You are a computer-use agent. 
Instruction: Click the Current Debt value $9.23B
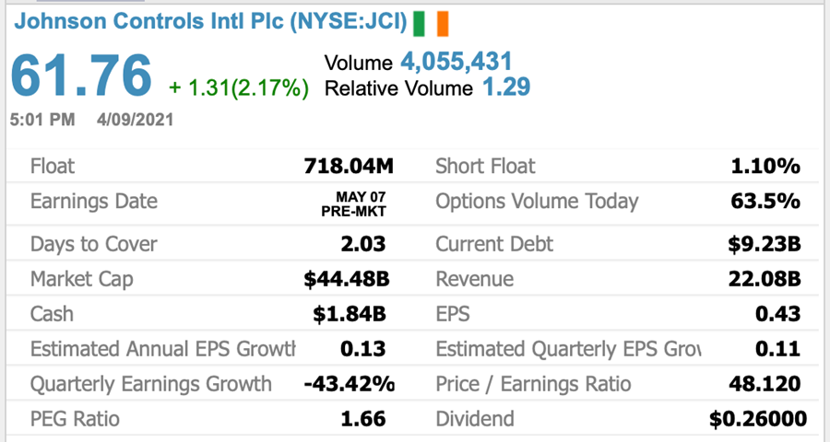click(765, 244)
